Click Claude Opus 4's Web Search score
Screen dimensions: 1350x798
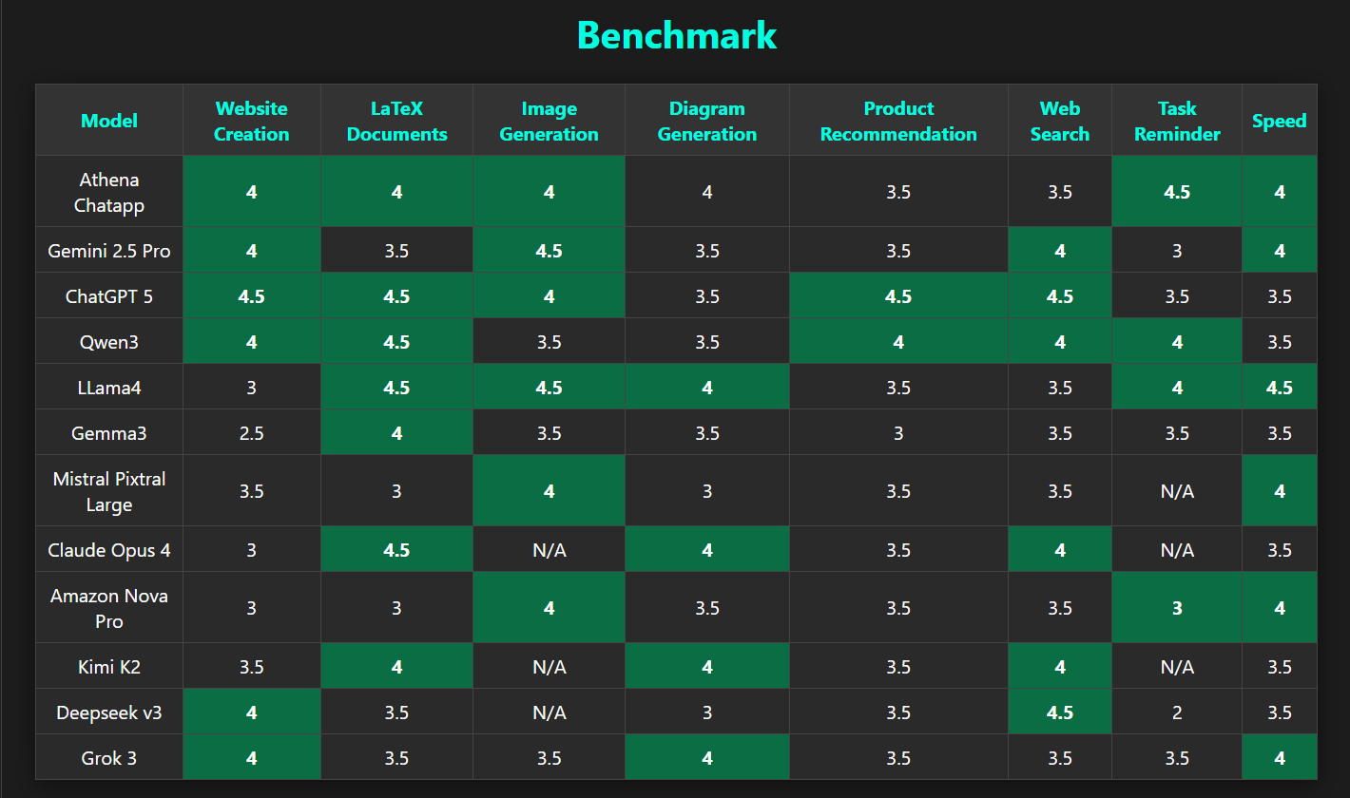click(1060, 550)
